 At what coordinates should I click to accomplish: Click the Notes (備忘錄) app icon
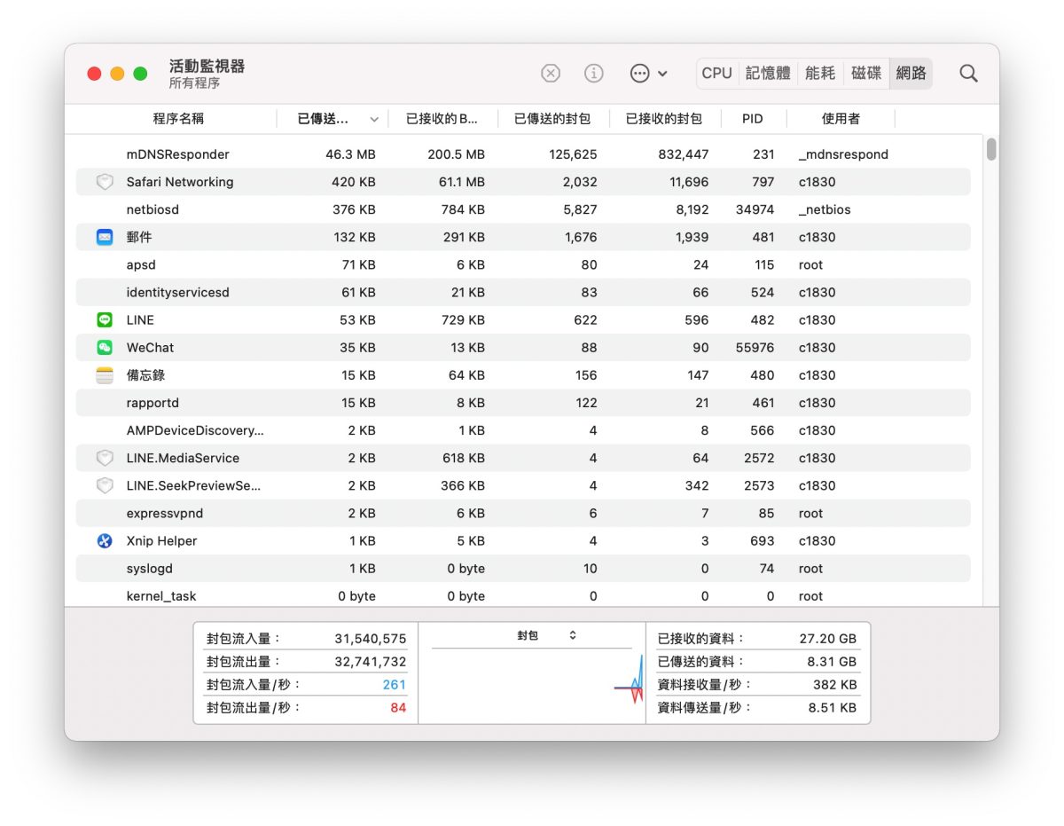point(105,375)
